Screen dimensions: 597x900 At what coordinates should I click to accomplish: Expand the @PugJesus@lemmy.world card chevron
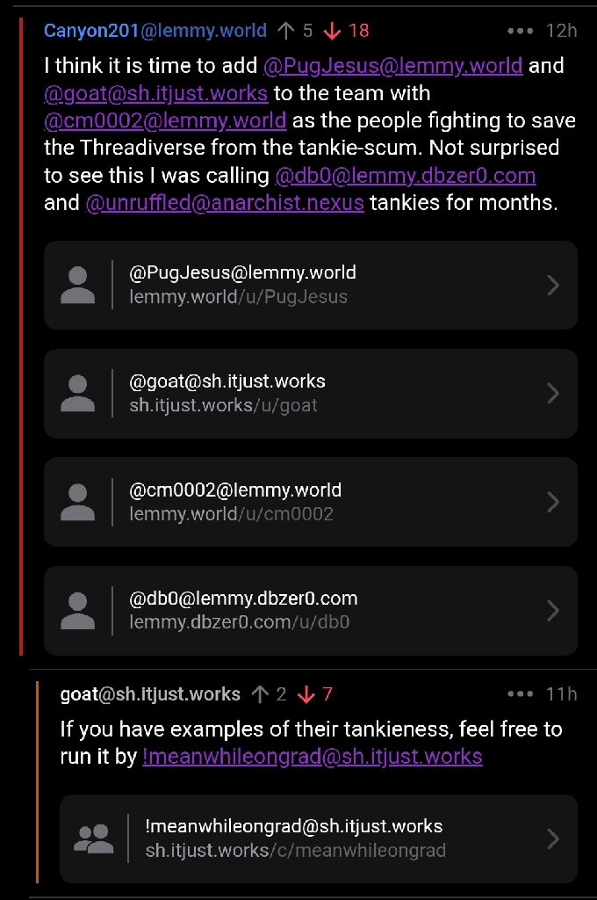[552, 285]
